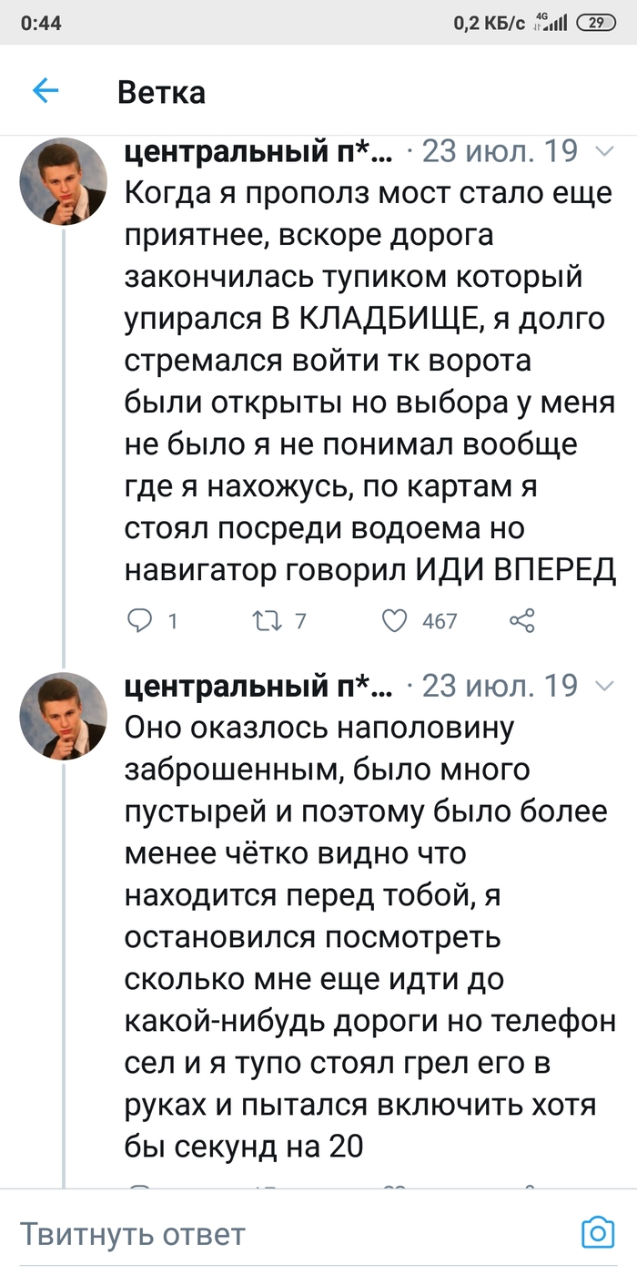
Task: Expand options chevron on the second tweet
Action: click(x=603, y=686)
